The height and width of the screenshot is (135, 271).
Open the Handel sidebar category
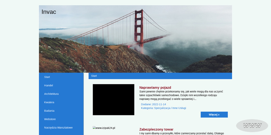(49, 85)
